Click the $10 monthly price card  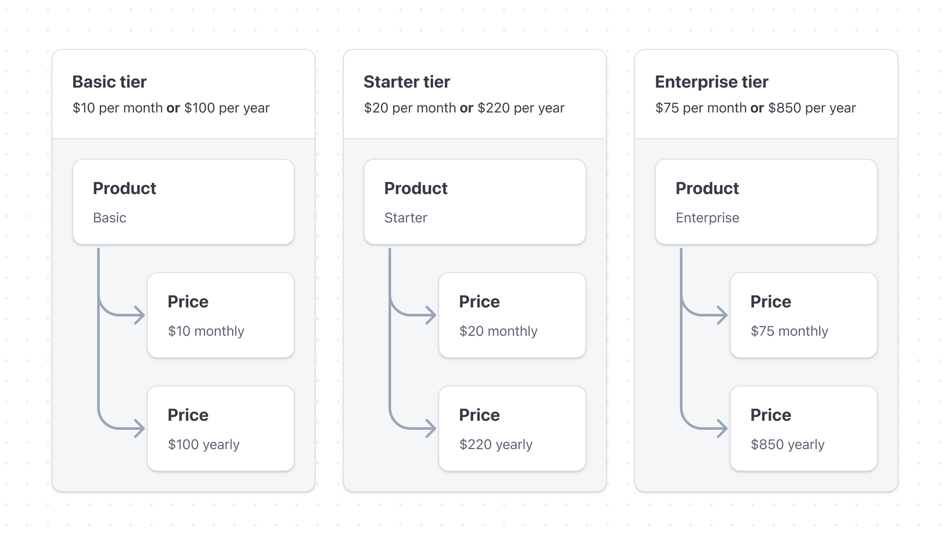click(x=221, y=315)
